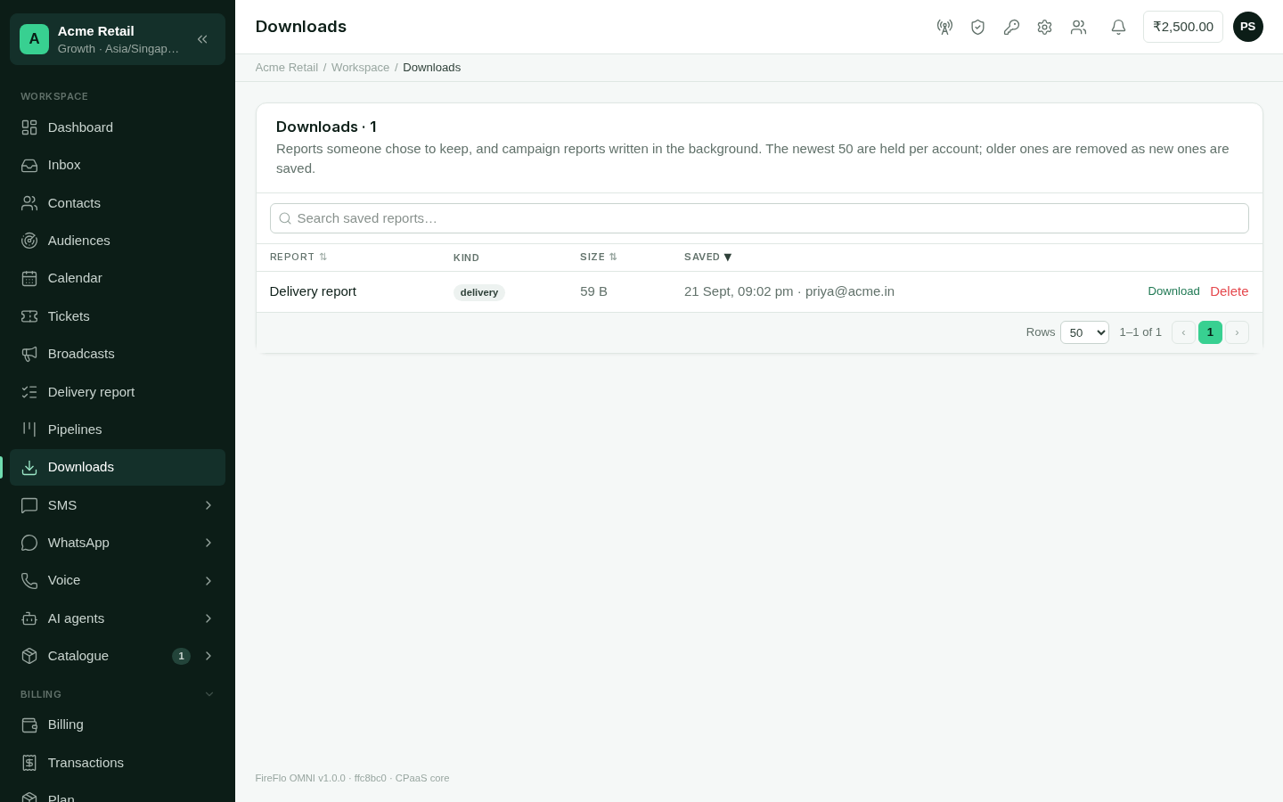Collapse the Billing section header
The height and width of the screenshot is (802, 1283).
pos(118,694)
